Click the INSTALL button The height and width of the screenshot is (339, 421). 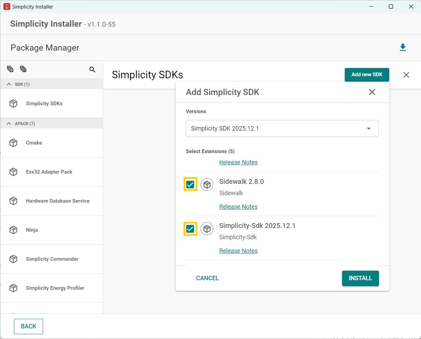[x=360, y=278]
